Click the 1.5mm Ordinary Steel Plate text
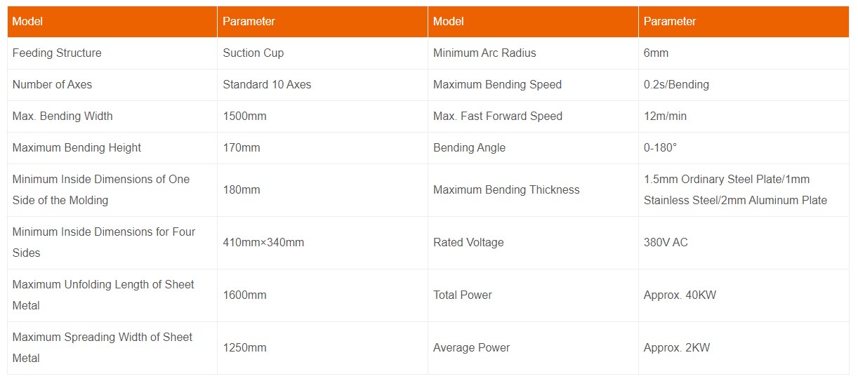The width and height of the screenshot is (858, 381). pos(713,180)
